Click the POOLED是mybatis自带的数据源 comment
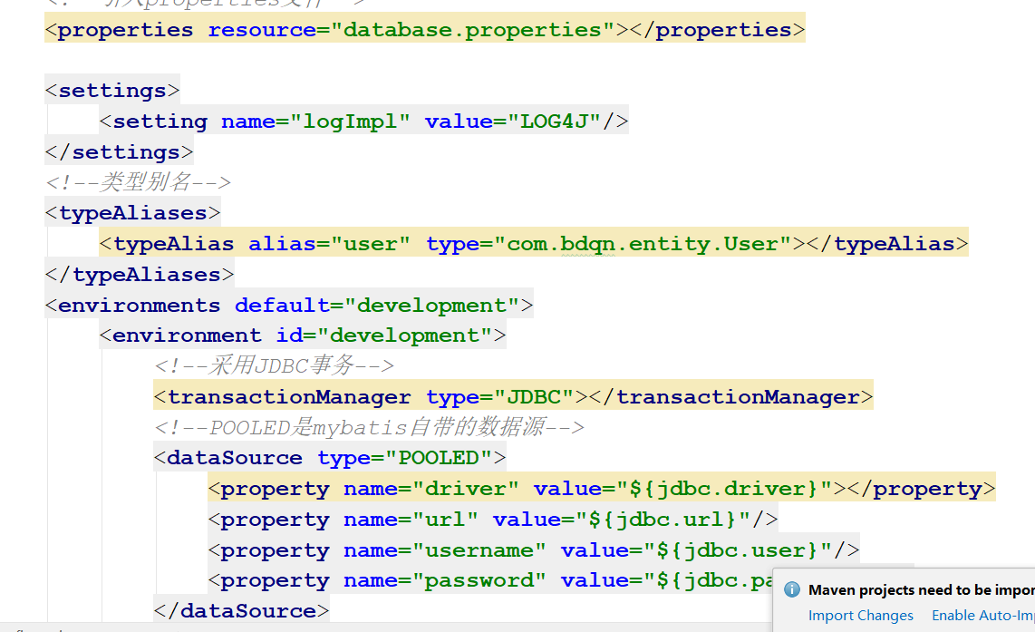The width and height of the screenshot is (1035, 632). 369,427
